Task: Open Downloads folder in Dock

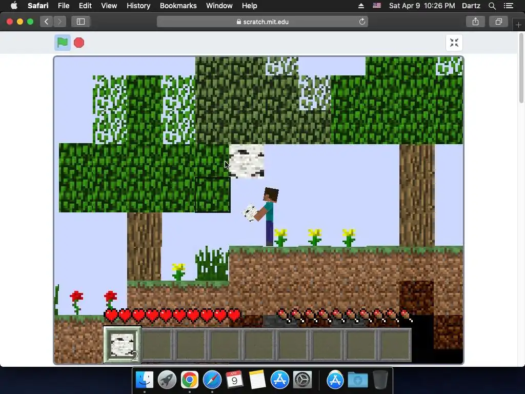Action: click(x=357, y=380)
